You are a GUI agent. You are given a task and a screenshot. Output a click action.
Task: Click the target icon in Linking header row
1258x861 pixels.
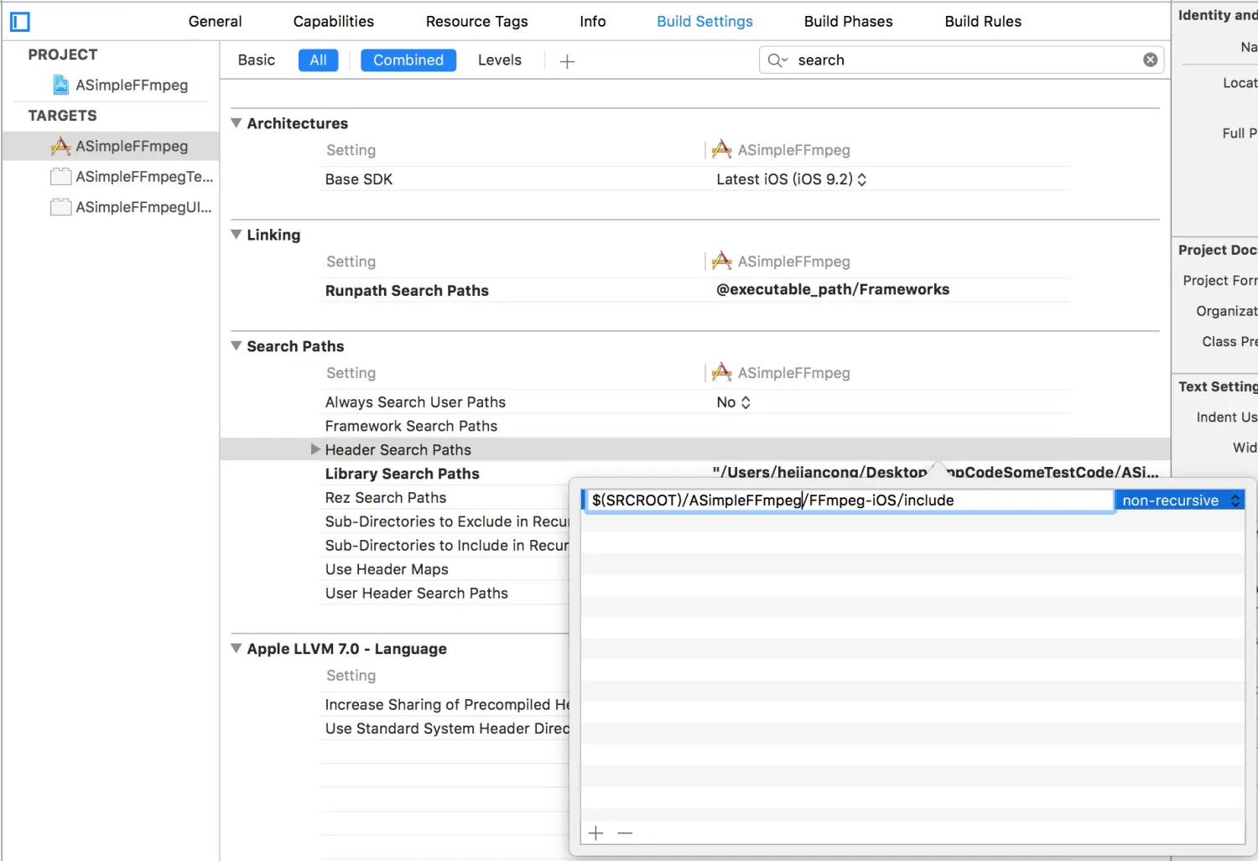(x=721, y=261)
